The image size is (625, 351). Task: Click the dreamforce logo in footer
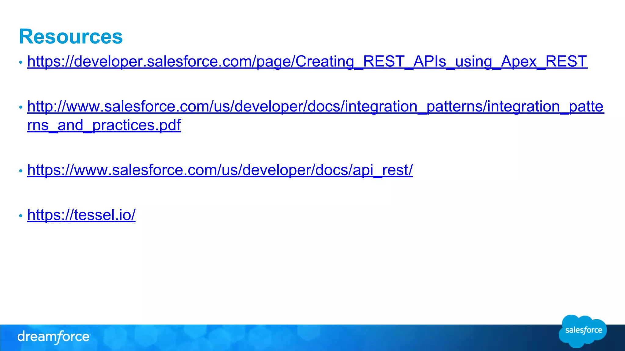point(54,337)
